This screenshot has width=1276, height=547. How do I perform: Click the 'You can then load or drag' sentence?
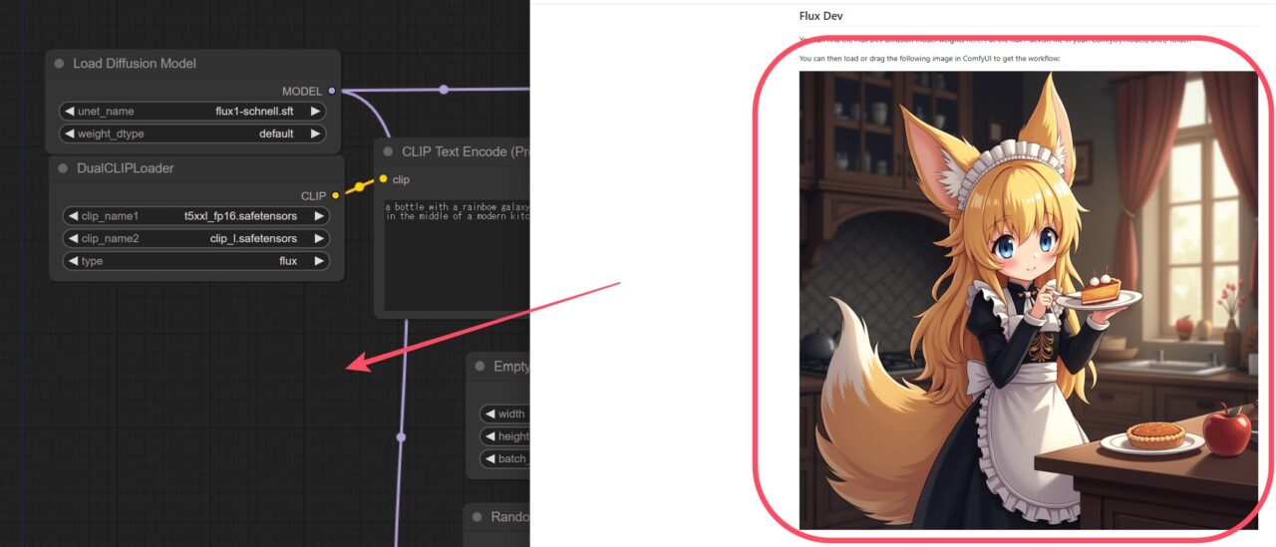(x=929, y=59)
